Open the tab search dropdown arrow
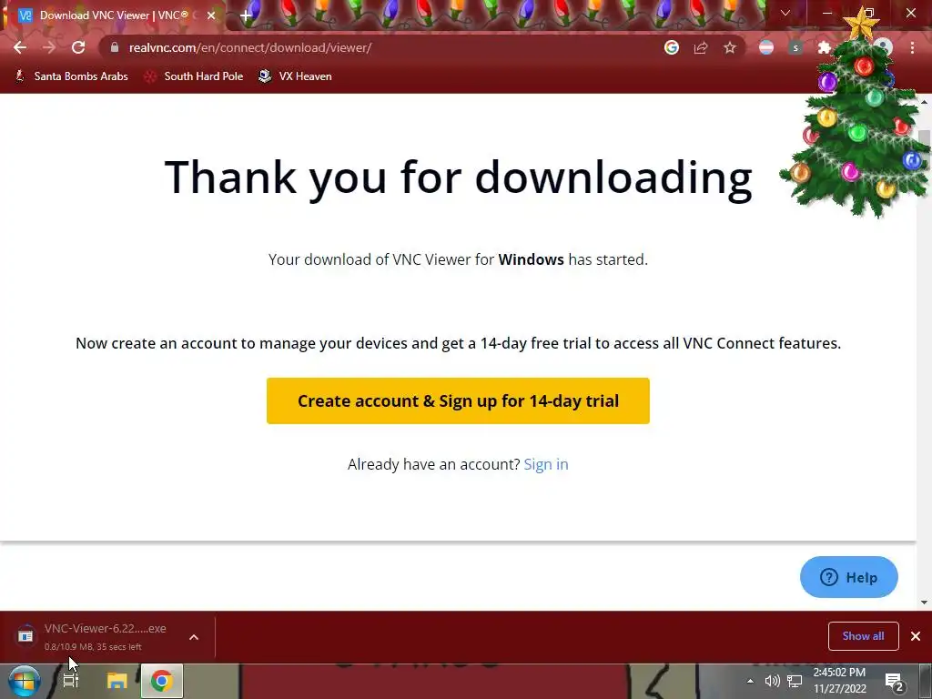This screenshot has height=699, width=932. point(785,13)
